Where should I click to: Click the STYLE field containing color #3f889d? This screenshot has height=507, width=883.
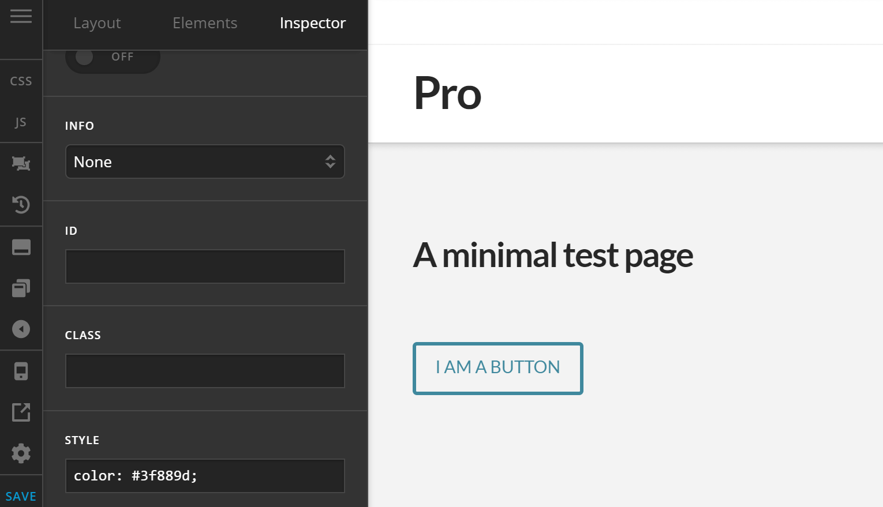205,475
